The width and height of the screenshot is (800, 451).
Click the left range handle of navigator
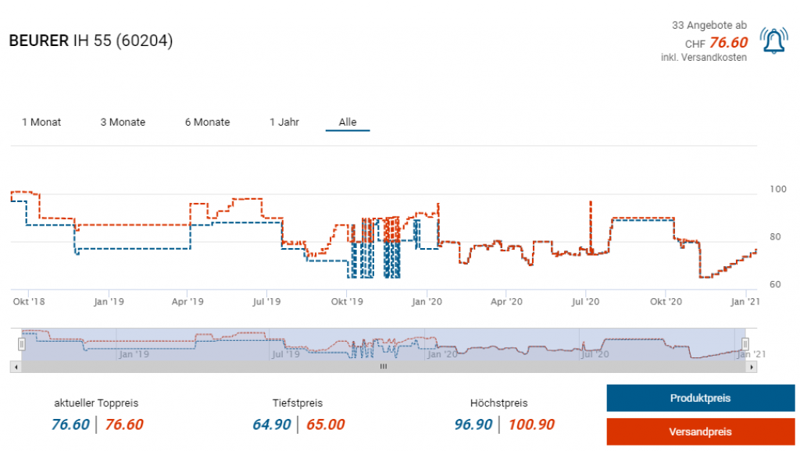[23, 344]
